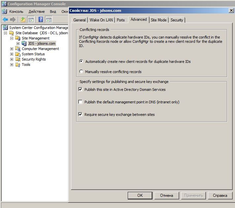Collapse the Site Database tree node
The image size is (235, 208).
coord(5,33)
